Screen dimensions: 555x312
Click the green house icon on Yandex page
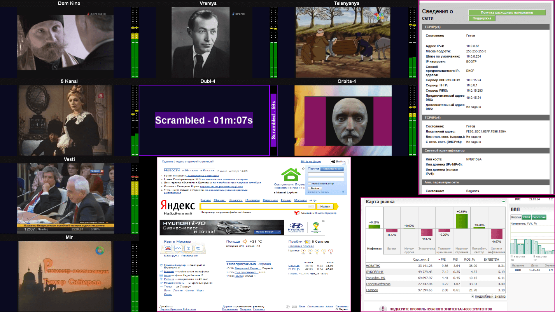291,174
